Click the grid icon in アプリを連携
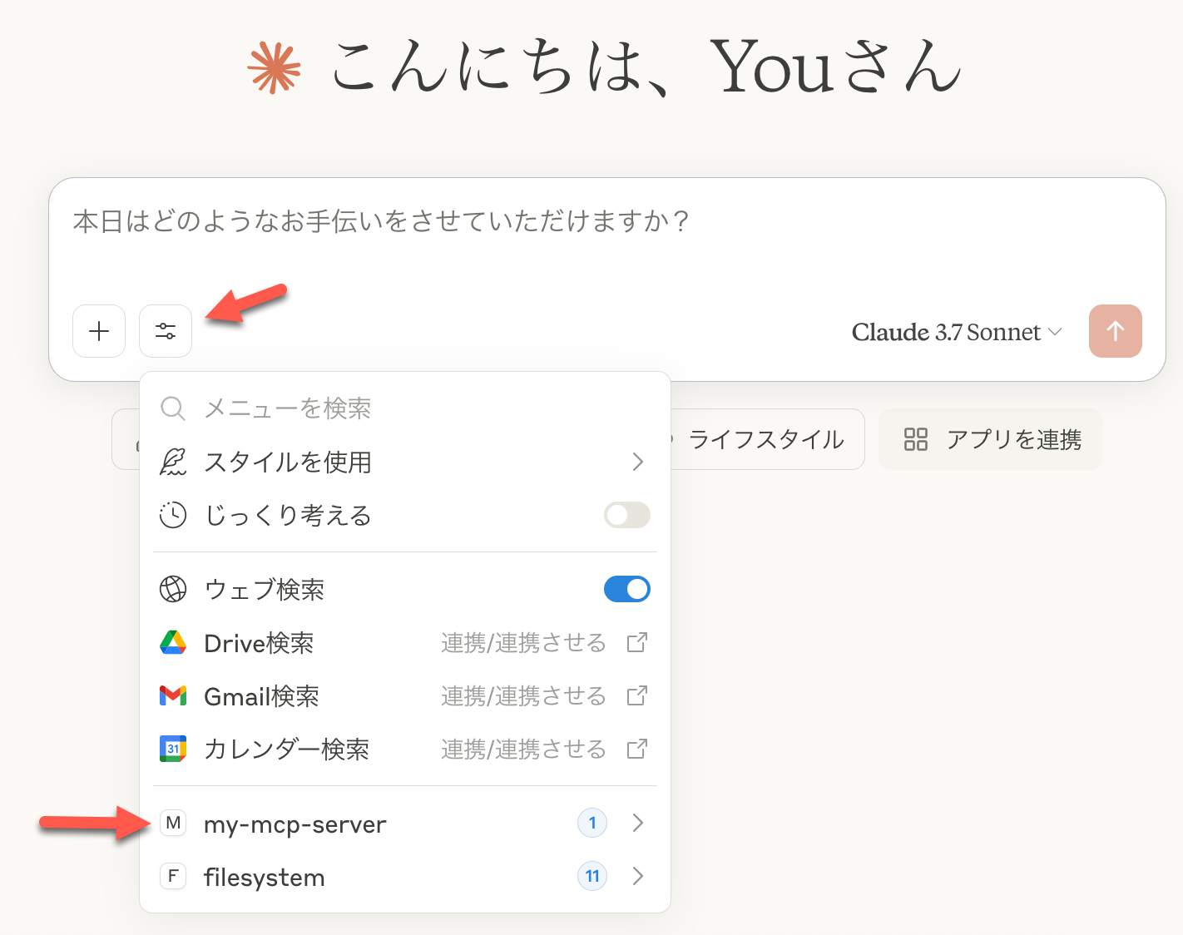This screenshot has width=1183, height=935. 915,439
